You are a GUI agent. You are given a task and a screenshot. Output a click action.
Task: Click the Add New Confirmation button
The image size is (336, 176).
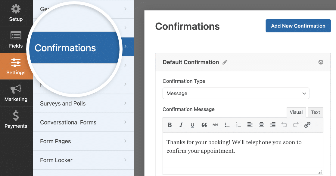click(298, 26)
